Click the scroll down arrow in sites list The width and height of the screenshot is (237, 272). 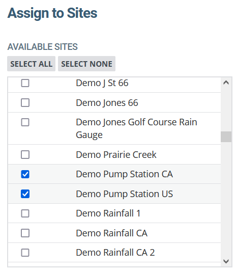point(226,261)
